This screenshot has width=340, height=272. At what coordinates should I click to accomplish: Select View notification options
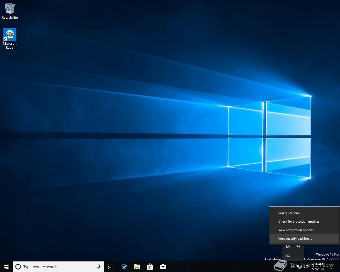[x=304, y=230]
